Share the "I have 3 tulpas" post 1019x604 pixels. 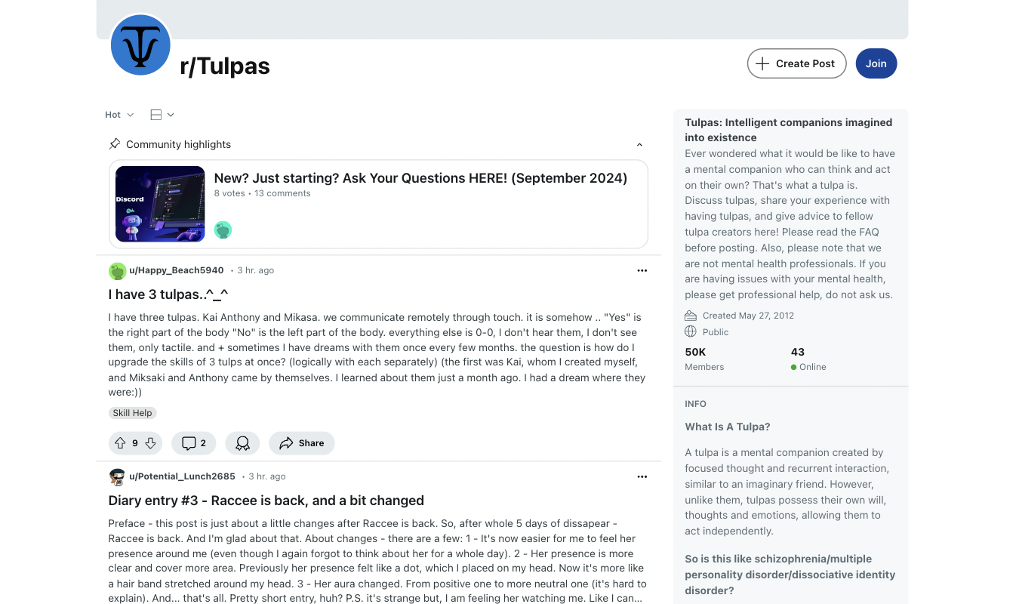(301, 443)
